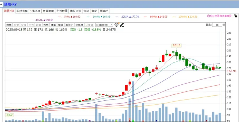
Task: Open the 月營收 monthly revenue tab
Action: (x=104, y=11)
